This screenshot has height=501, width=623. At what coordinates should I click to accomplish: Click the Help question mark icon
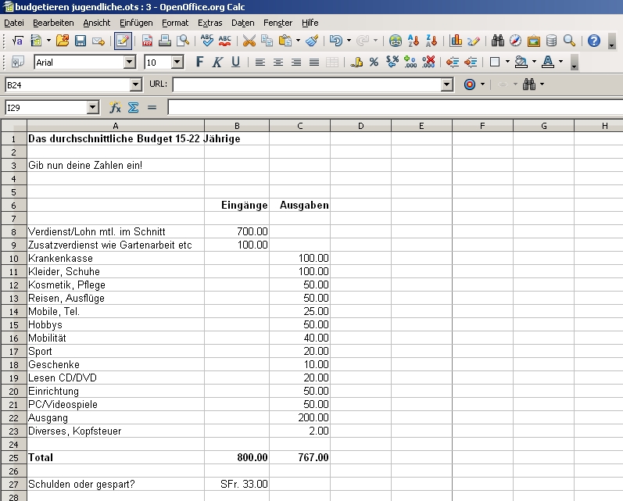594,41
